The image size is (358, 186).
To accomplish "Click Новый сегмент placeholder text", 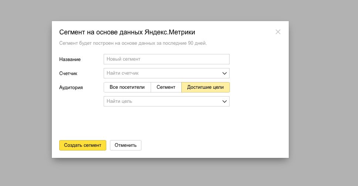I will 123,59.
